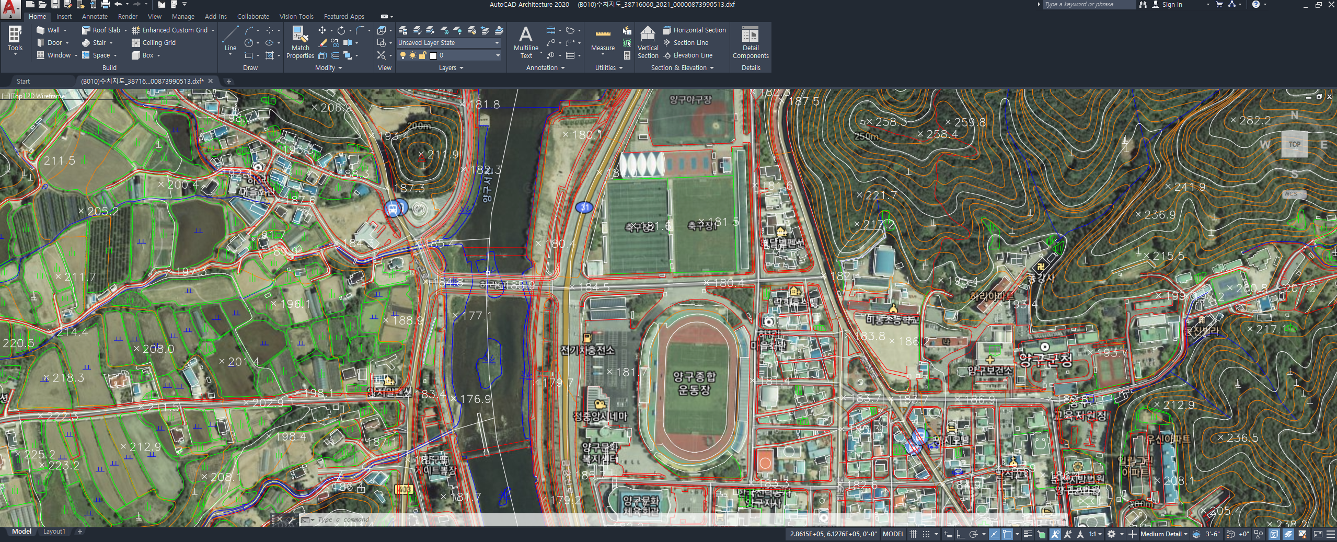The height and width of the screenshot is (542, 1337).
Task: Switch to Layout1 tab
Action: point(54,532)
